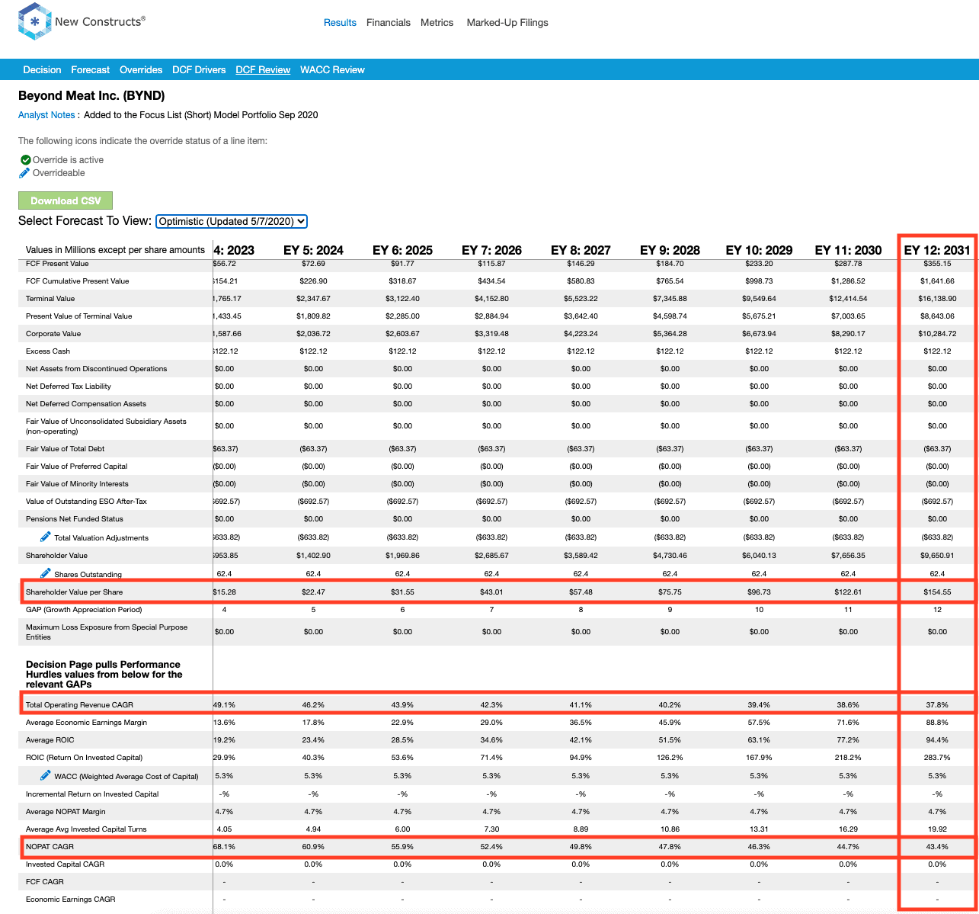Click the Net Deferred Tax Liability label
Viewport: 979px width, 914px height.
click(69, 386)
